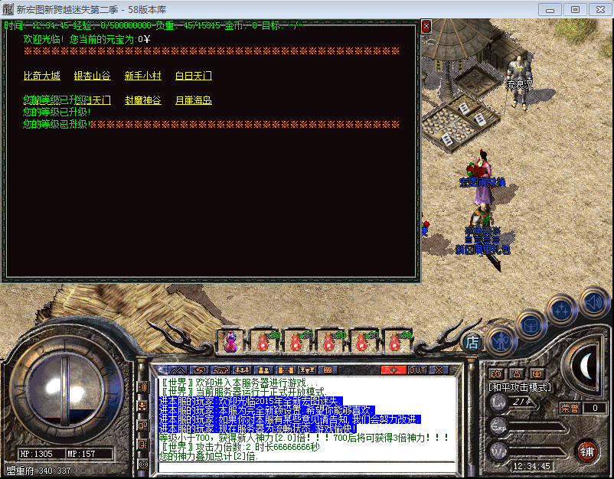Click the telephone icon in chat toolbar
The height and width of the screenshot is (479, 614).
pyautogui.click(x=220, y=370)
